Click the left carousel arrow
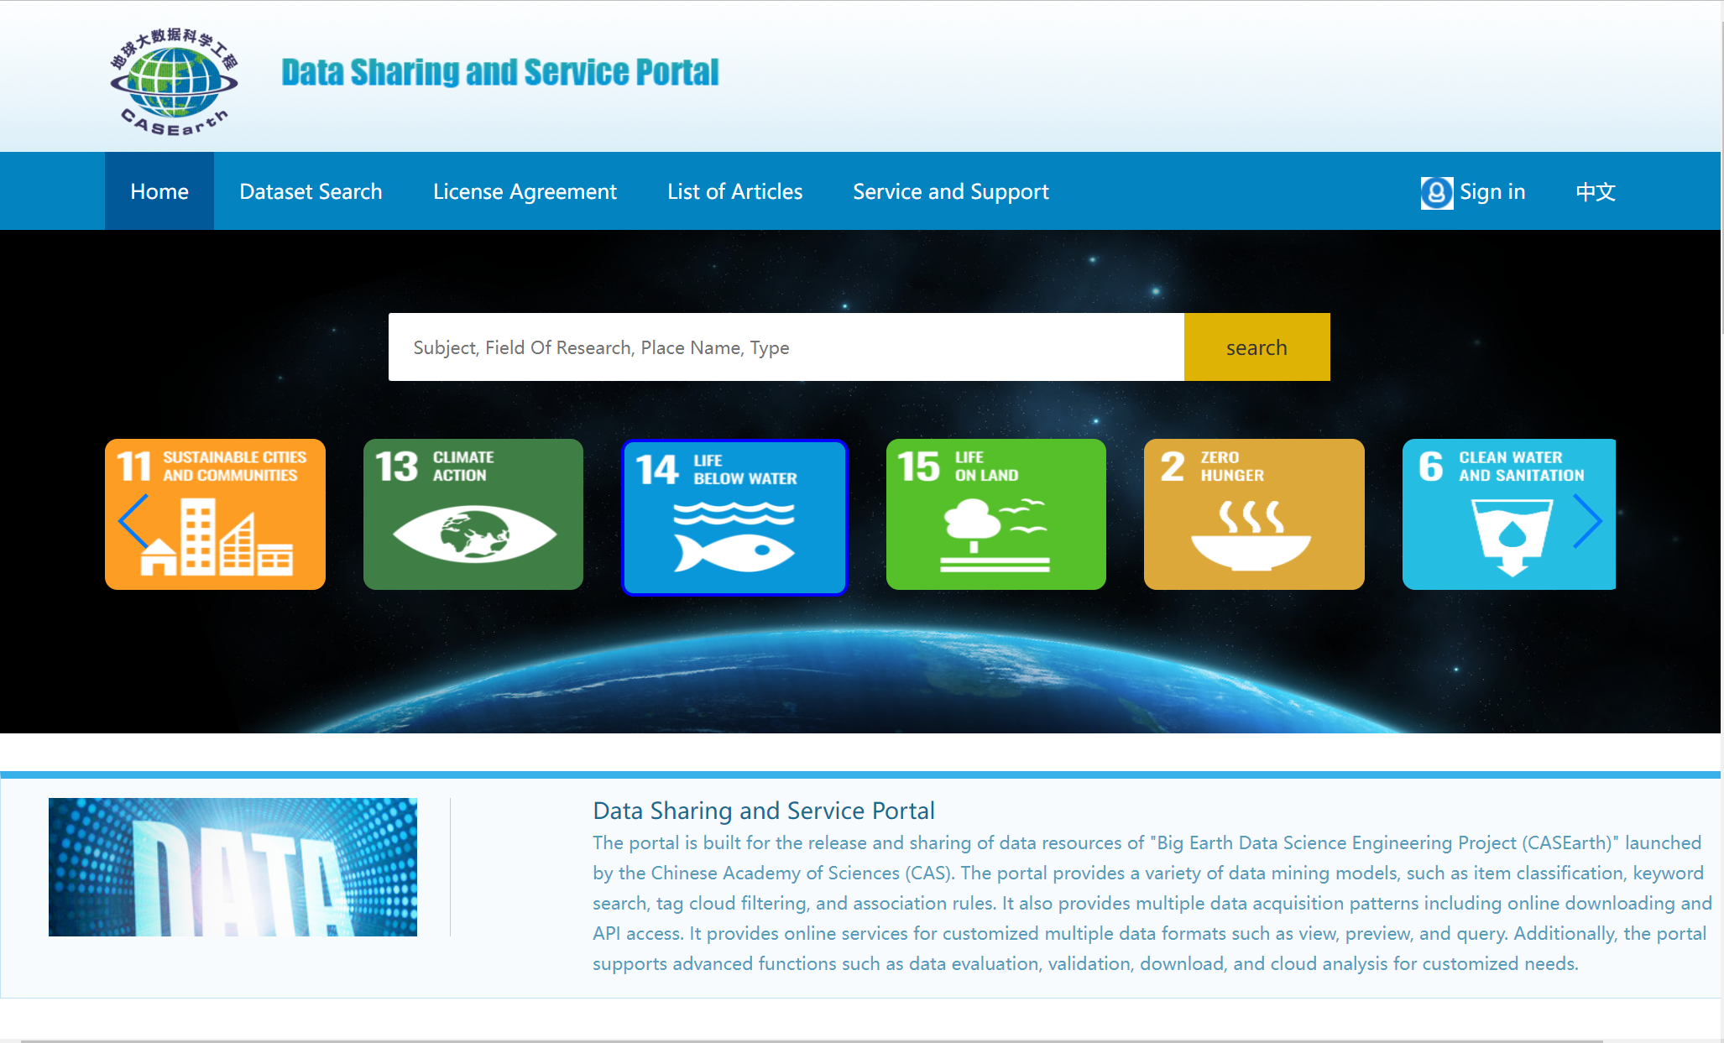The height and width of the screenshot is (1043, 1724). pos(133,520)
